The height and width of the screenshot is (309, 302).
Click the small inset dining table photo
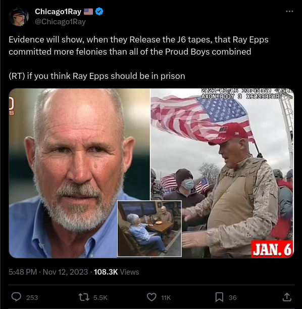coord(149,229)
